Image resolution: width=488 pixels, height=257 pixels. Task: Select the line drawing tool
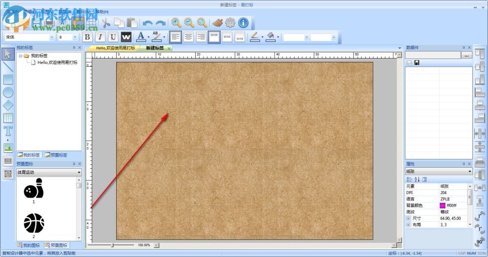coord(8,67)
